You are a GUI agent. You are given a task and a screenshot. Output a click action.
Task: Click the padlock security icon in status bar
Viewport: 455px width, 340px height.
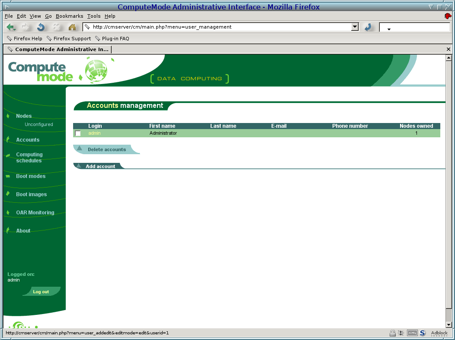(392, 333)
